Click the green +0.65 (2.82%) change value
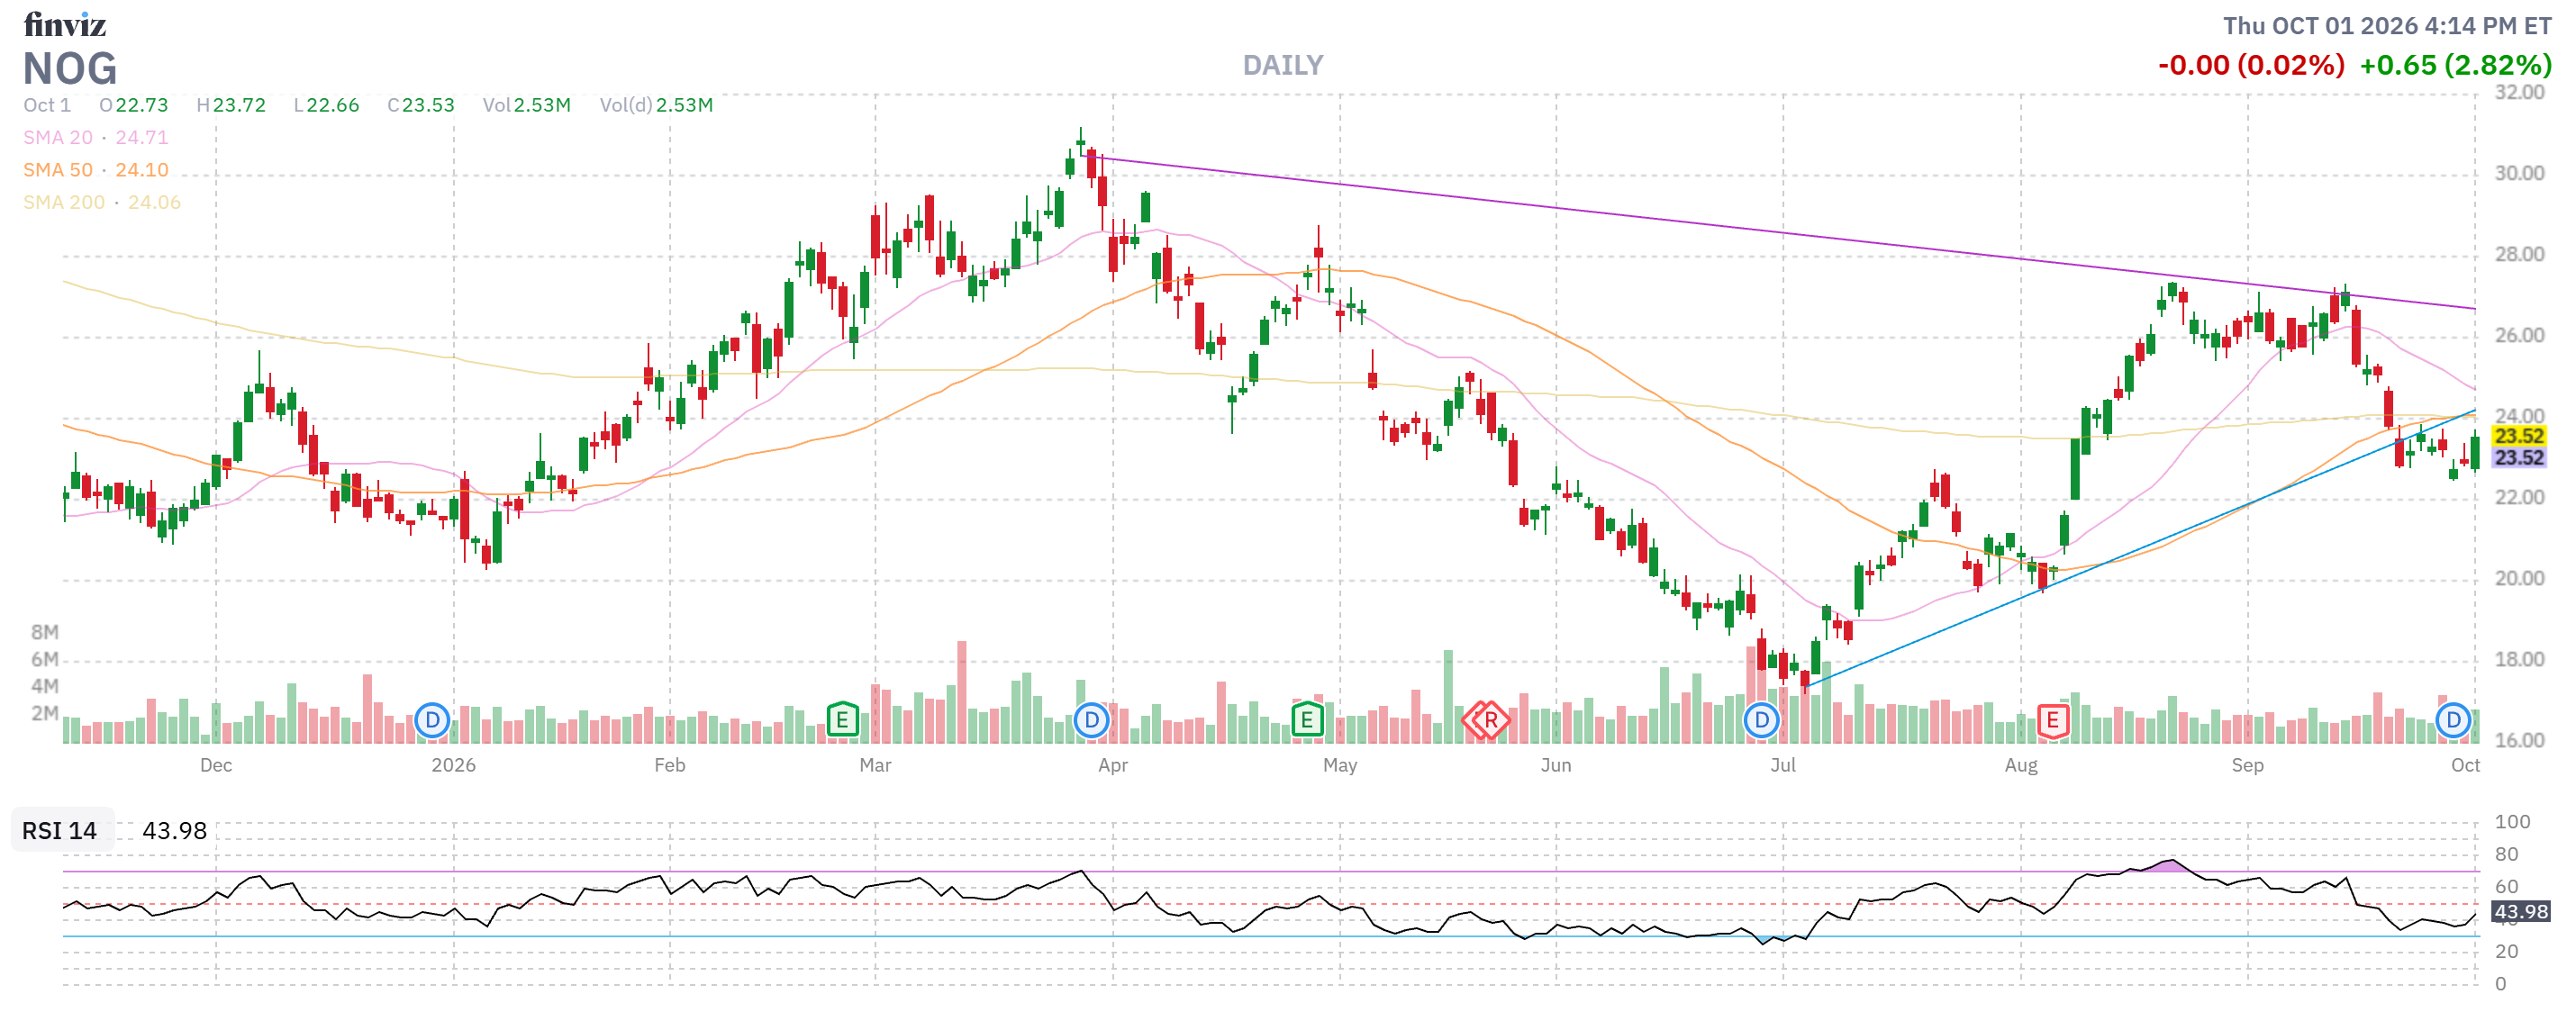 [x=2455, y=65]
